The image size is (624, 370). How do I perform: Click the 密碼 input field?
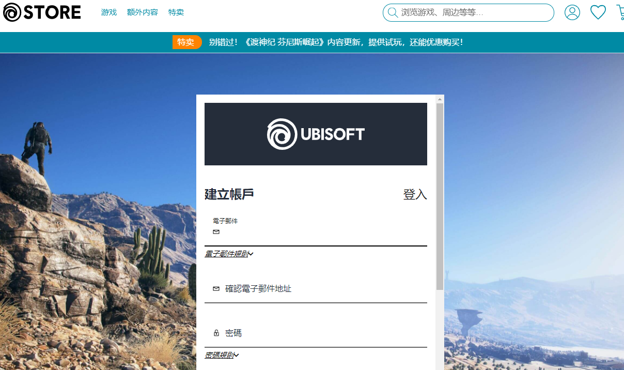tap(316, 333)
